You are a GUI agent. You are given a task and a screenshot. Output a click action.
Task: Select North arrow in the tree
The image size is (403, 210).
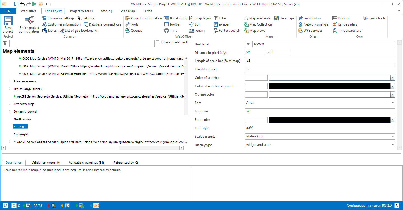[x=22, y=119]
